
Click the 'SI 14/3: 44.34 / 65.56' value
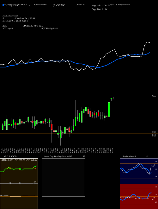point(25,18)
